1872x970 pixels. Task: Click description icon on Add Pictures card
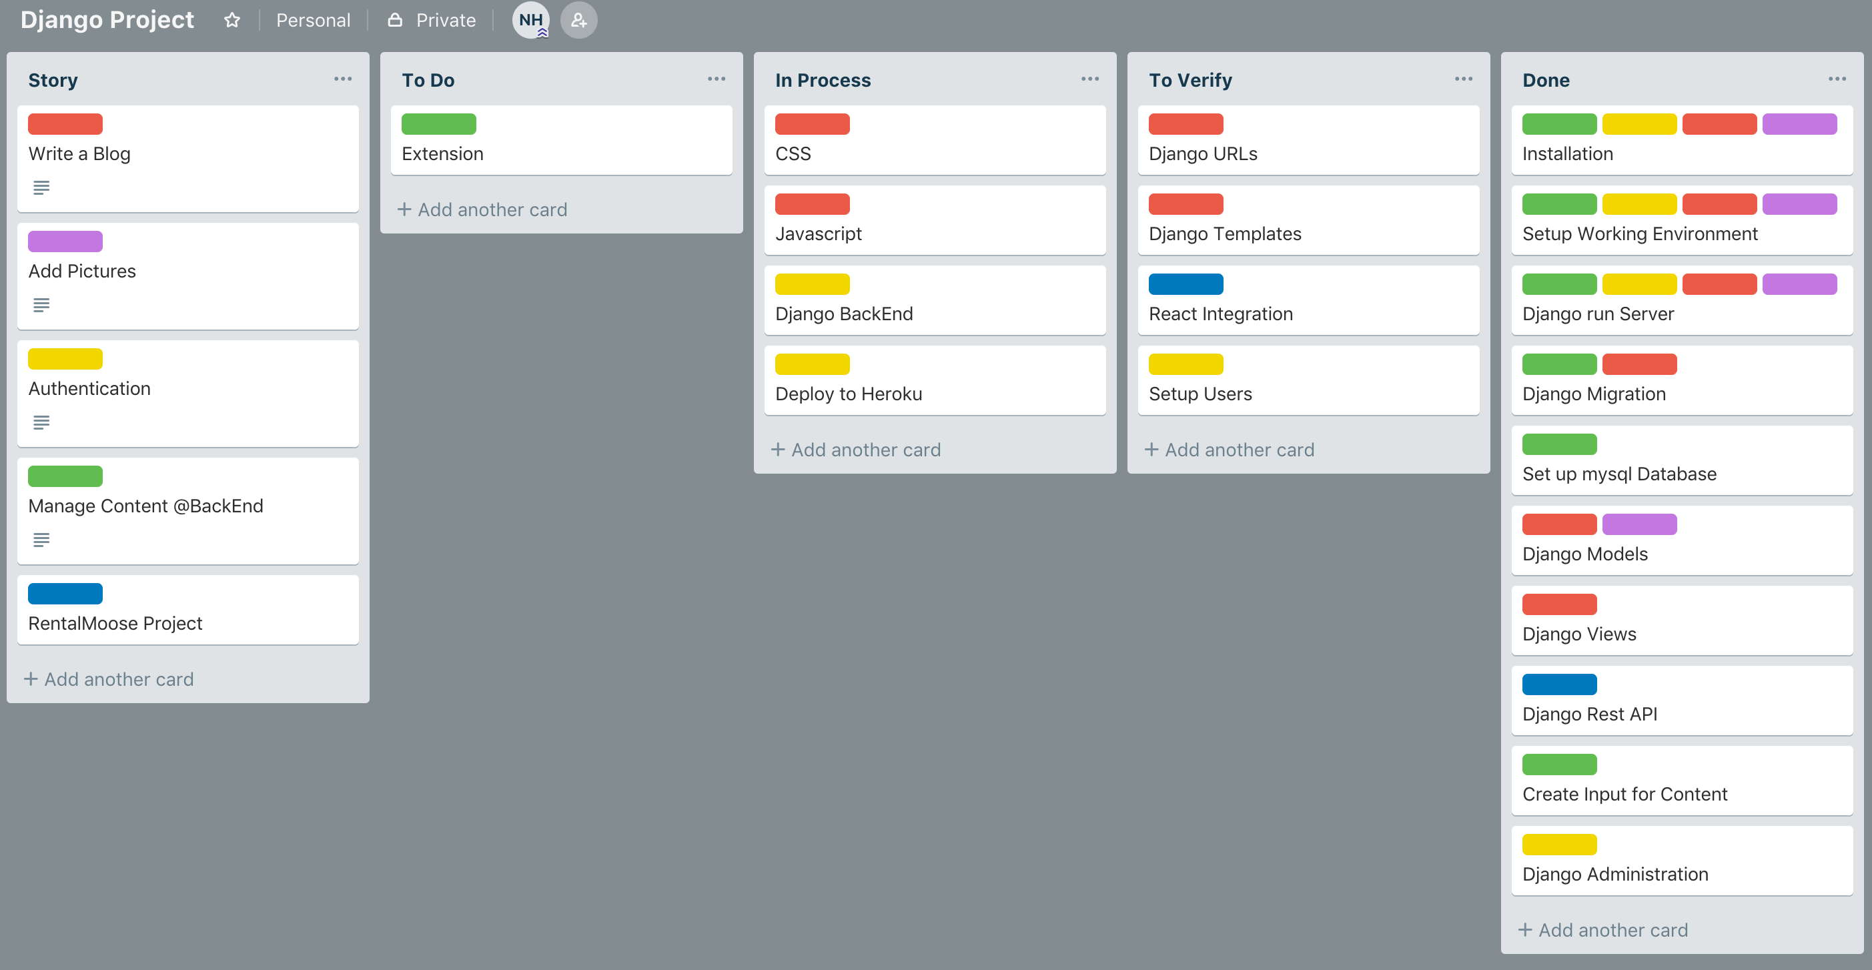[41, 305]
